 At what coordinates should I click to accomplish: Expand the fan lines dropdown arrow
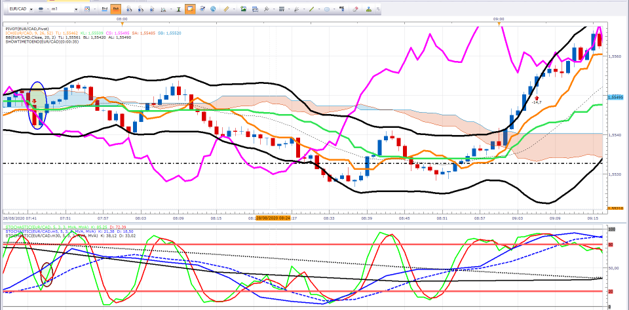tap(304, 9)
